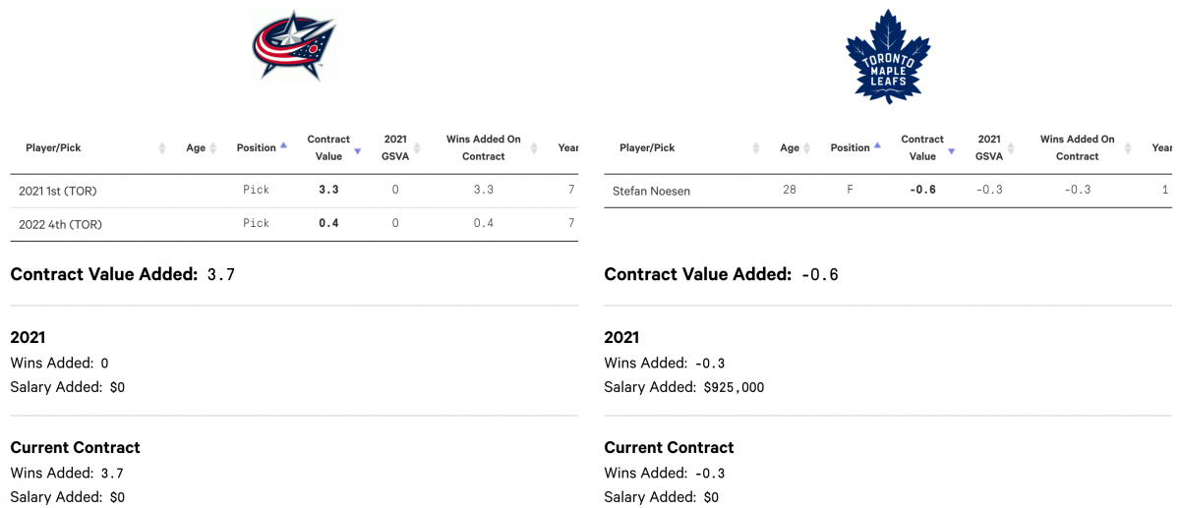Sort left table by Position arrow
Viewport: 1180px width, 508px height.
[x=283, y=145]
